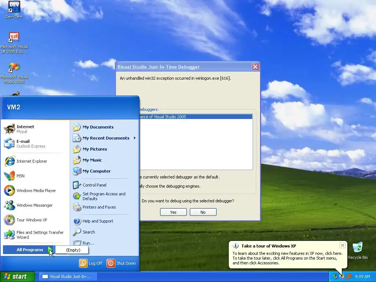Open the Recycle Bin icon

tap(358, 251)
